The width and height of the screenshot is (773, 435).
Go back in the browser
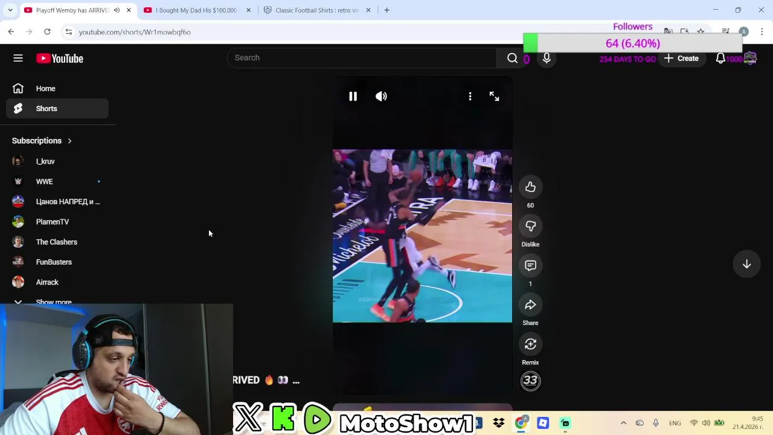click(x=11, y=31)
